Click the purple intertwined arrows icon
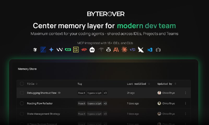209x125 pixels. coord(133,50)
